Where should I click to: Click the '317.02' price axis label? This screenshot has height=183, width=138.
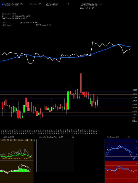point(135,97)
